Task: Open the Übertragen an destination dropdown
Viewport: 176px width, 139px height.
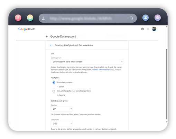Action: pos(87,62)
